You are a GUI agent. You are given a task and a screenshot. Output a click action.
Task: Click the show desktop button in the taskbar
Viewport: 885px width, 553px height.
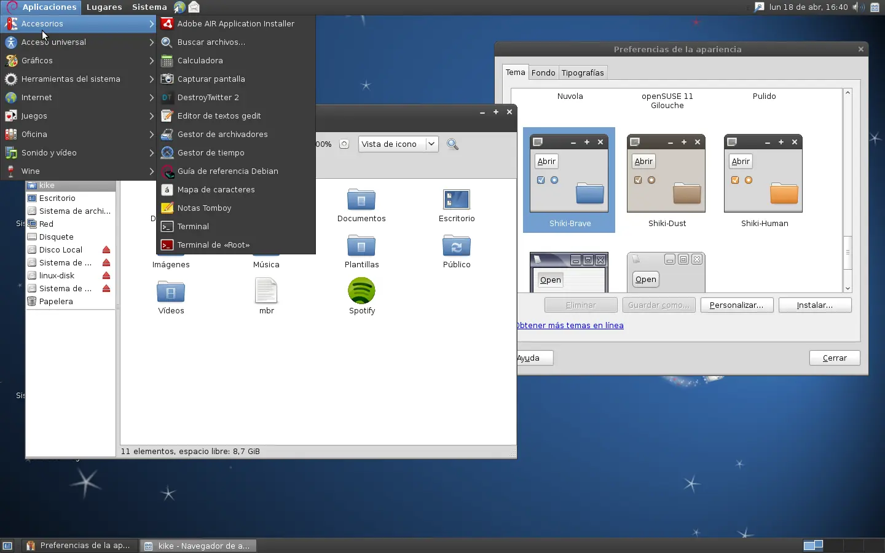click(x=7, y=546)
